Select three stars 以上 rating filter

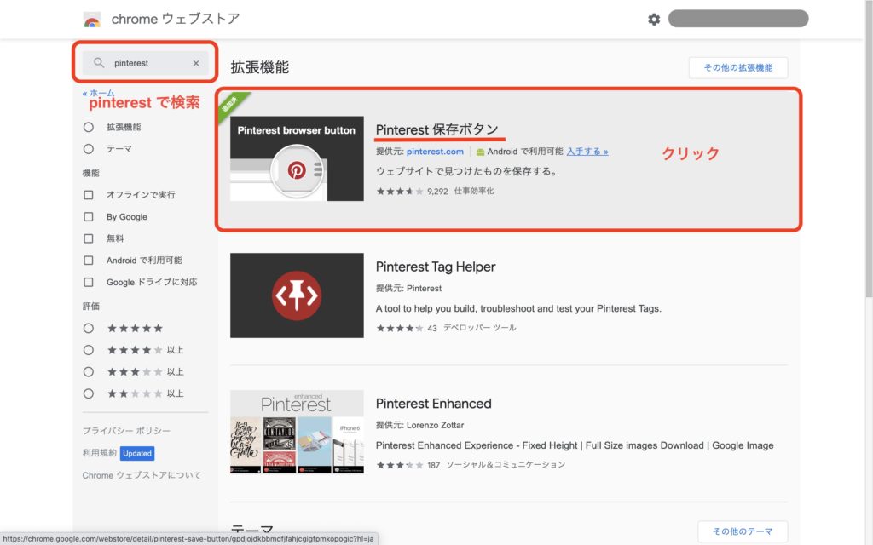89,371
